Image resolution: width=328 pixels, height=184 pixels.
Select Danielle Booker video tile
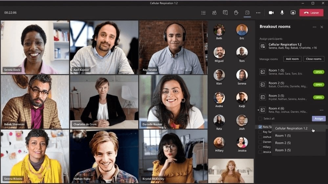pyautogui.click(x=173, y=102)
